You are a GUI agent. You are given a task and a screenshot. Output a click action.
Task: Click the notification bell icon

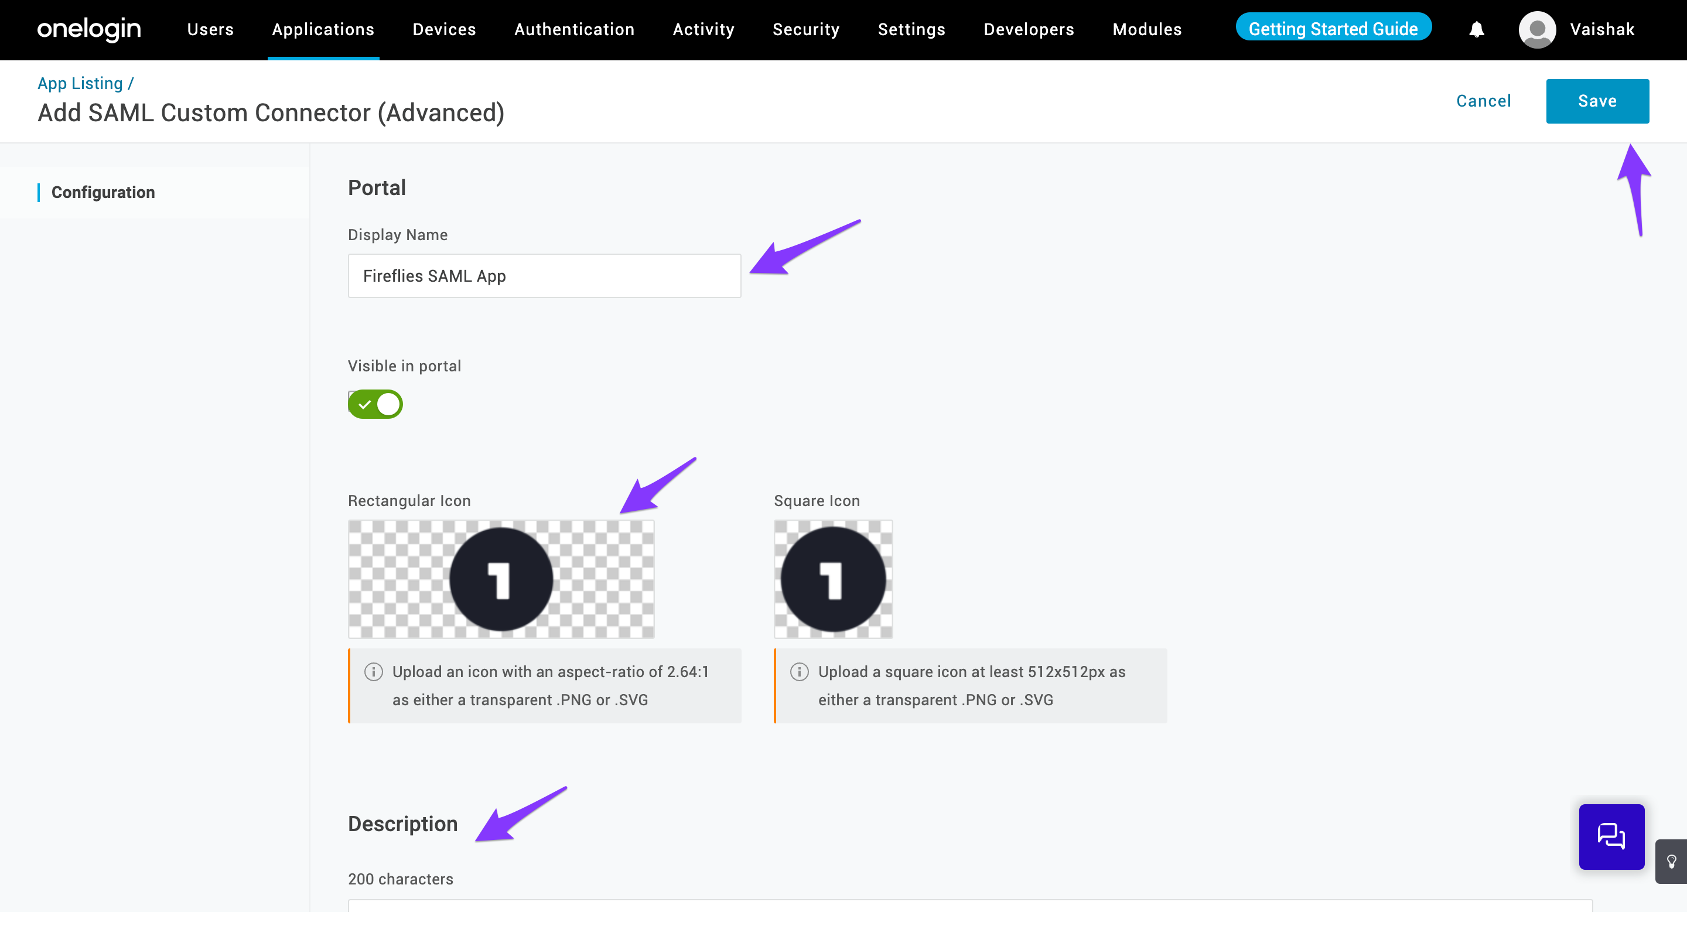coord(1476,29)
